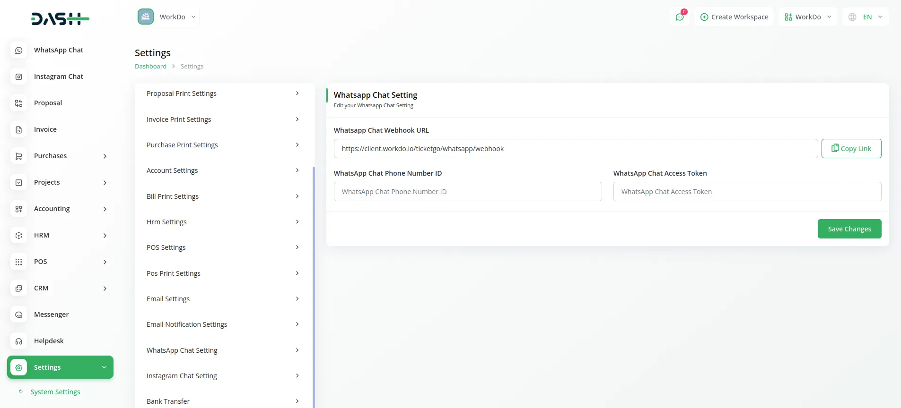The image size is (901, 408).
Task: Open Instagram Chat from the sidebar icon
Action: [x=19, y=76]
